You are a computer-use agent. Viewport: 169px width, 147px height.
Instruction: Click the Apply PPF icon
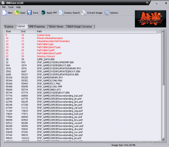click(43, 13)
